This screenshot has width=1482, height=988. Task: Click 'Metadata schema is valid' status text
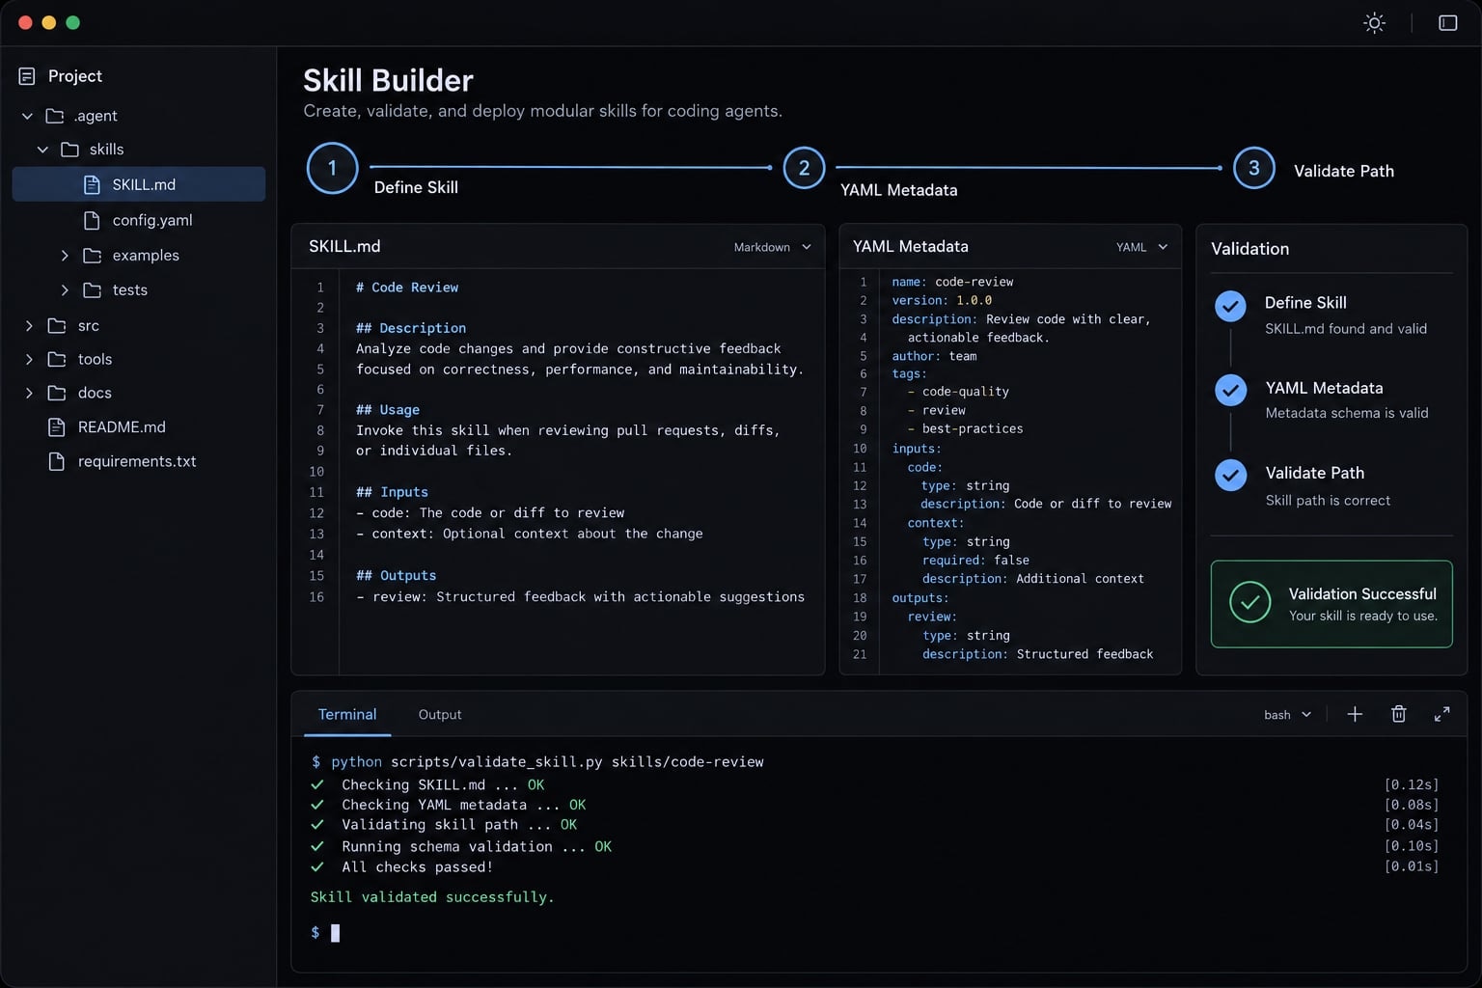tap(1347, 413)
